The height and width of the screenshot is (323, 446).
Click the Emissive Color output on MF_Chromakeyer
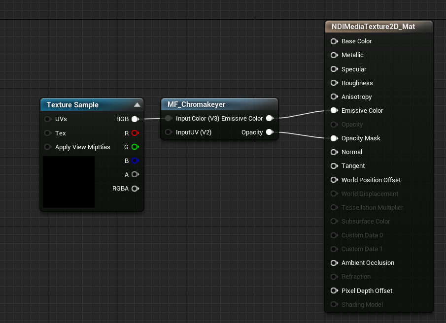[x=270, y=118]
